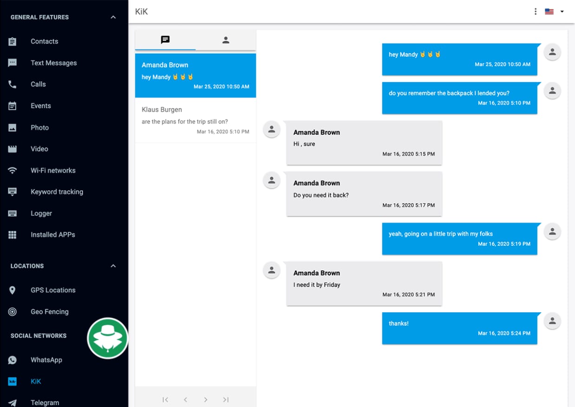Open Installed APPs in sidebar

[52, 235]
